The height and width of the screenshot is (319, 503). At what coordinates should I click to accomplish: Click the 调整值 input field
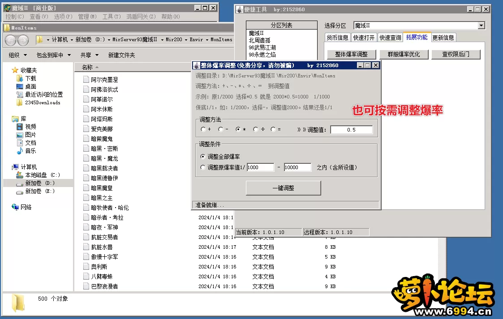coord(351,130)
